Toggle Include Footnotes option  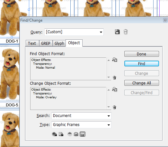(83, 134)
